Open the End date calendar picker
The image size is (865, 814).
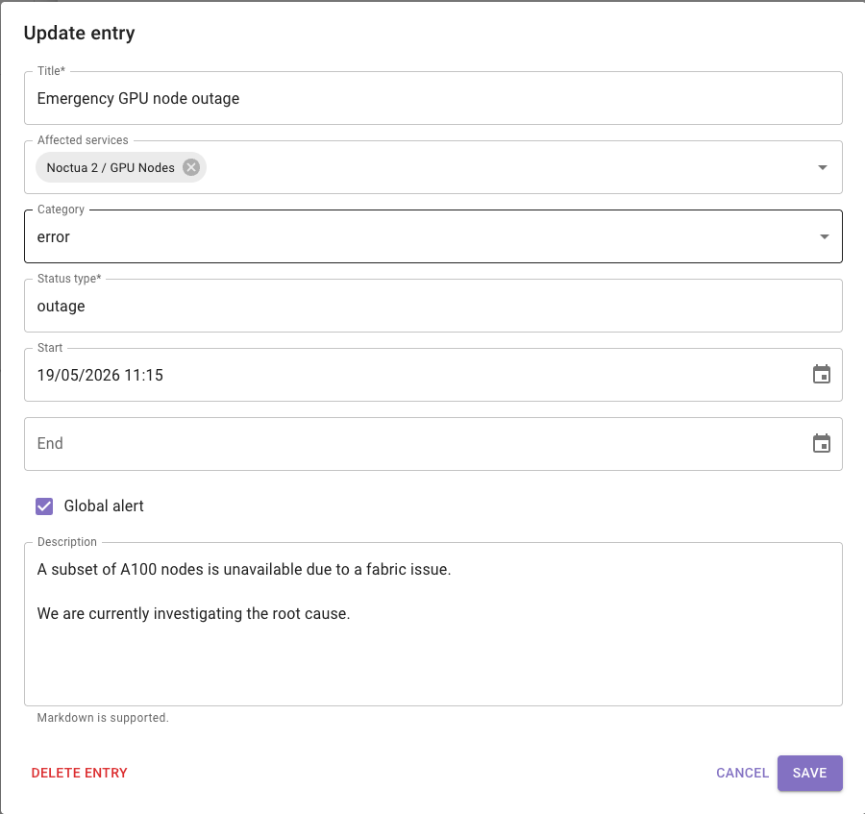(822, 443)
